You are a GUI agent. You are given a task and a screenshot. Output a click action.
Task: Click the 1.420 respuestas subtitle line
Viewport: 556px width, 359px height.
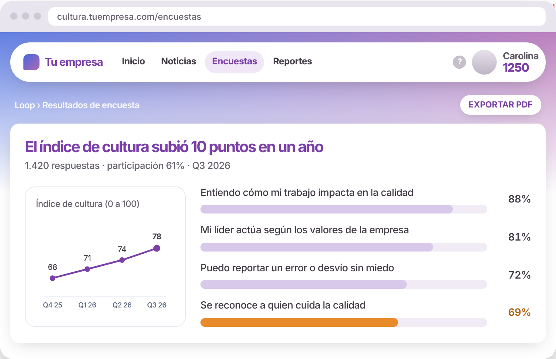coord(128,166)
